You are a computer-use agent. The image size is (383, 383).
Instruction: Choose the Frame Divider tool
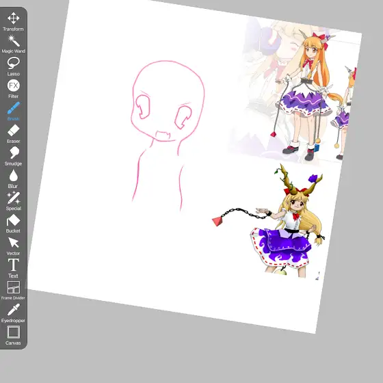[x=13, y=291]
